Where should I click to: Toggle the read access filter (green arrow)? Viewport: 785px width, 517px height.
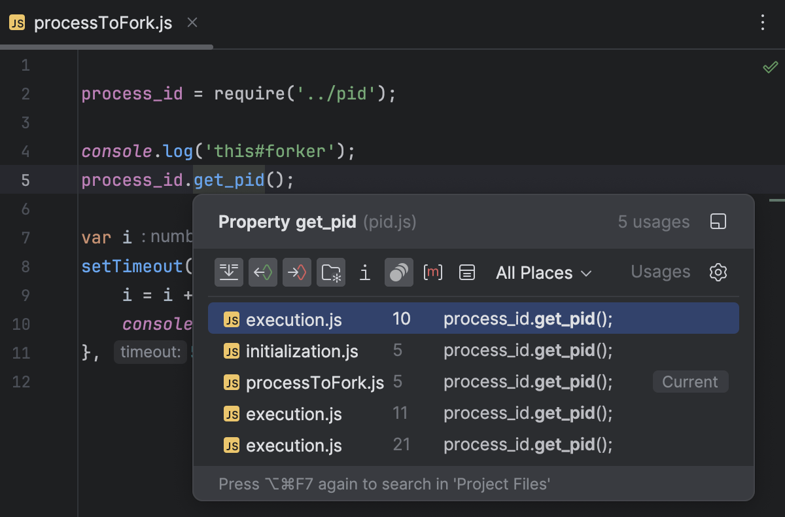pyautogui.click(x=263, y=272)
